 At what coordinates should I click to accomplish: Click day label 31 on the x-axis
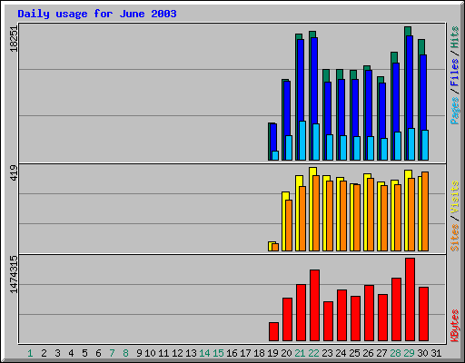tap(436, 353)
